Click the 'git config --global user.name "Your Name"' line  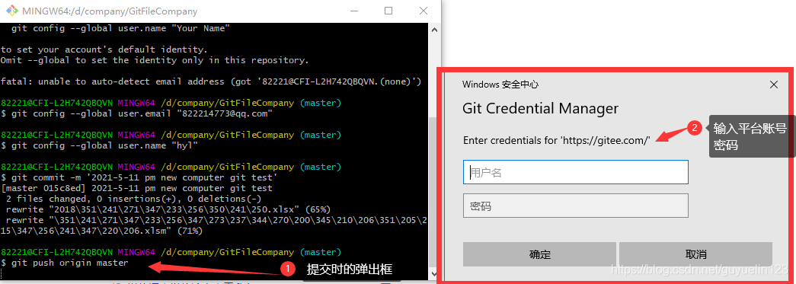120,28
